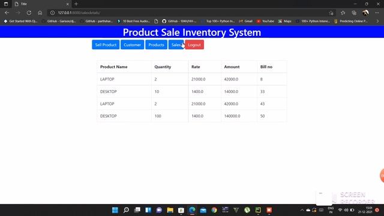Open the Windows Start menu
Screen dimensions: 384x216
(115, 210)
